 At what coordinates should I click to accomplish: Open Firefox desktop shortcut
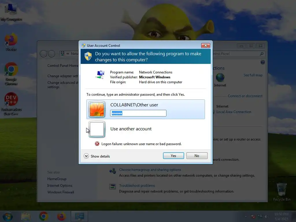[x=11, y=42]
